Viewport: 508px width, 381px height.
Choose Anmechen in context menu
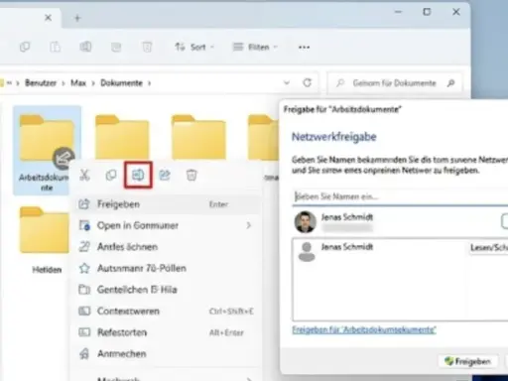click(x=166, y=354)
